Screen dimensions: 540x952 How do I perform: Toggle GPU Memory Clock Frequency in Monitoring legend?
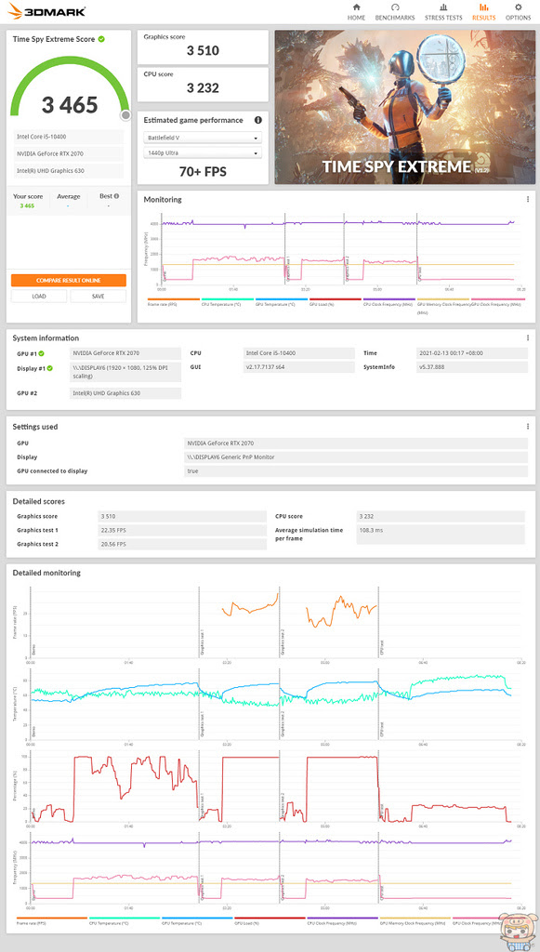point(443,305)
